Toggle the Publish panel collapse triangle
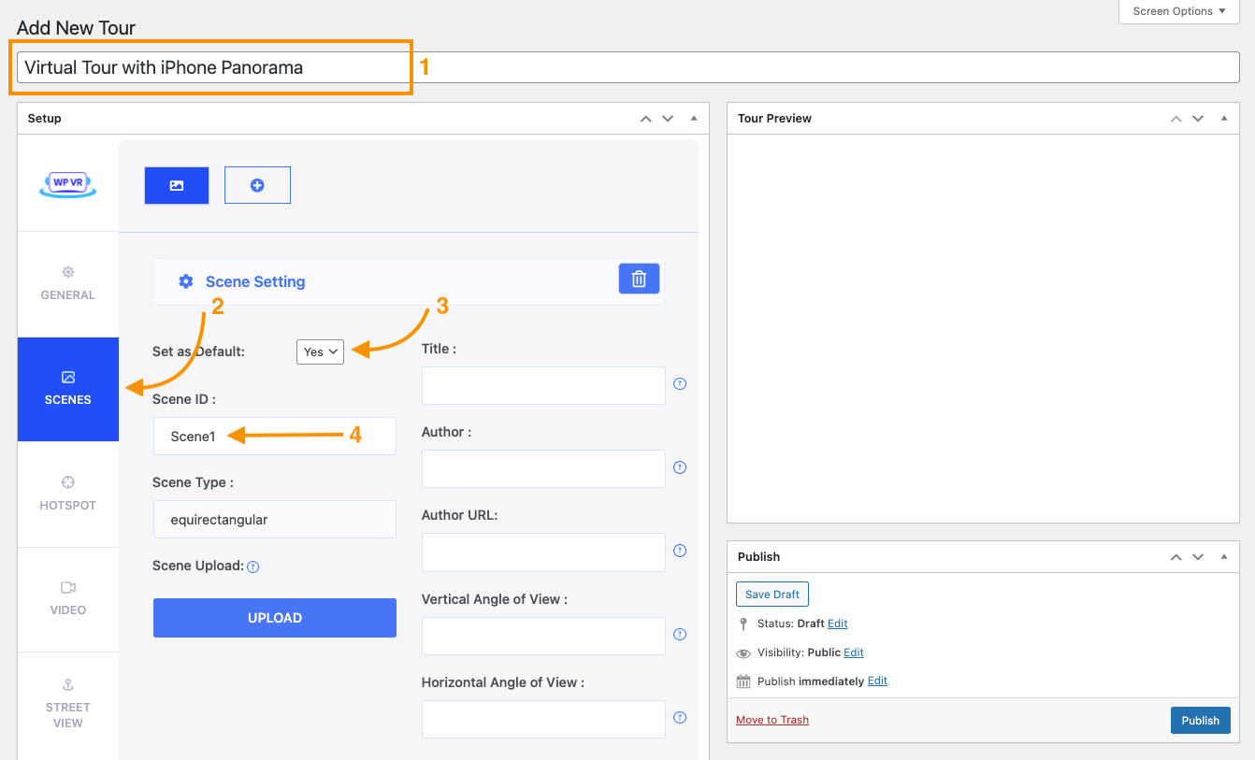The image size is (1255, 760). pos(1224,557)
